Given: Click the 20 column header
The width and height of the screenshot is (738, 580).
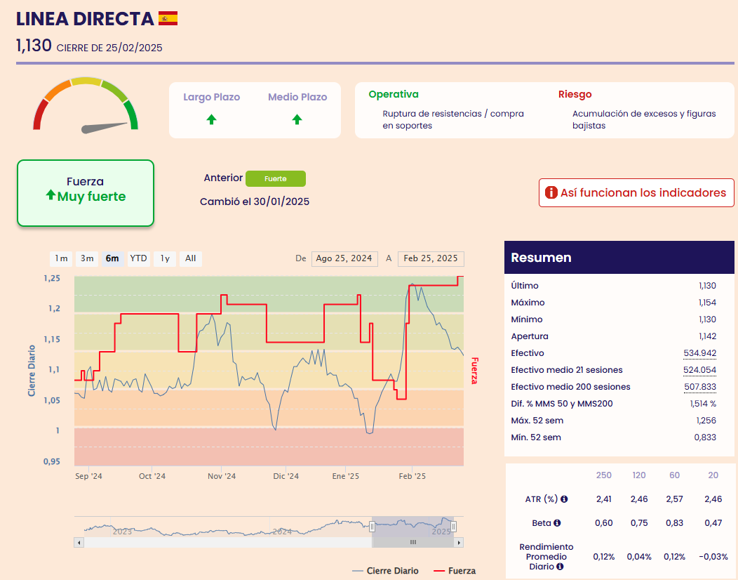Looking at the screenshot, I should (713, 475).
